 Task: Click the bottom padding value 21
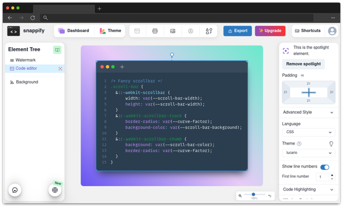309,101
